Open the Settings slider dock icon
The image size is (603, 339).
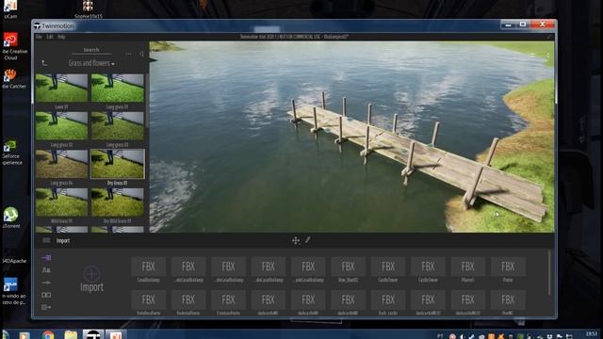pyautogui.click(x=46, y=282)
